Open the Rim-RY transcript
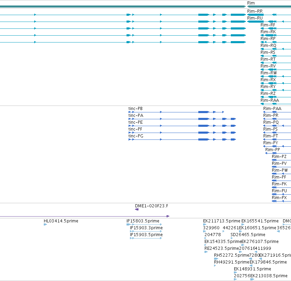 [268, 87]
